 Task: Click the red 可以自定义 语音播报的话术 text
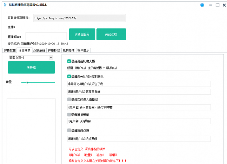click(x=87, y=149)
